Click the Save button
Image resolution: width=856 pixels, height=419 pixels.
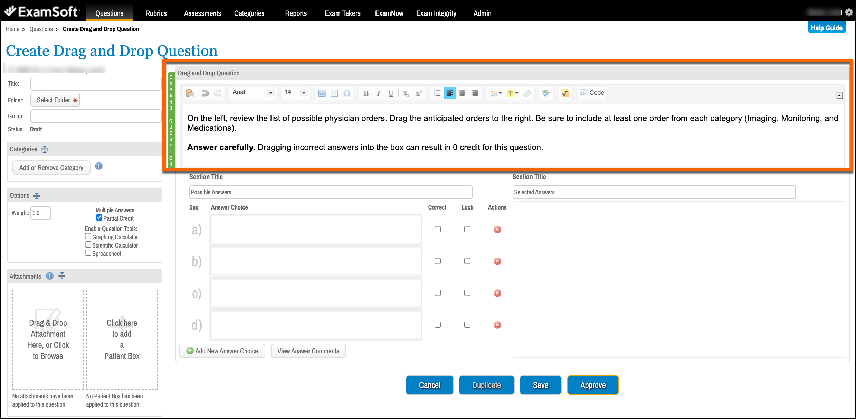point(540,385)
